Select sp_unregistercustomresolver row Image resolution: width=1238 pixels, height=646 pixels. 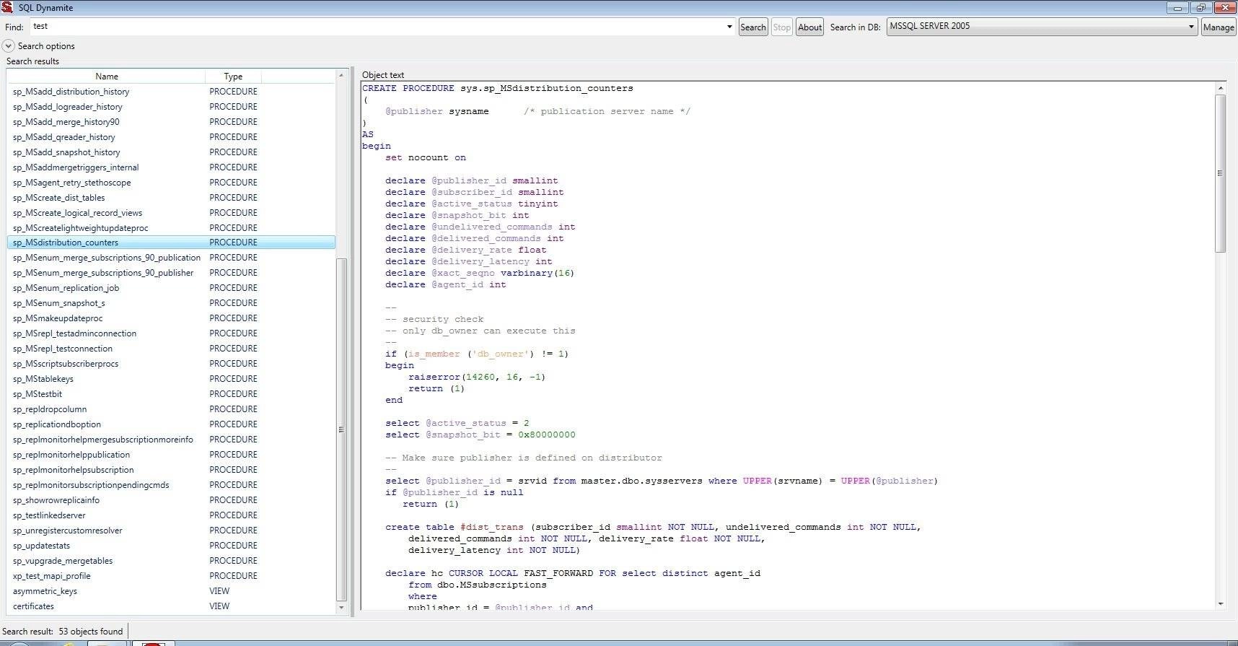[172, 531]
